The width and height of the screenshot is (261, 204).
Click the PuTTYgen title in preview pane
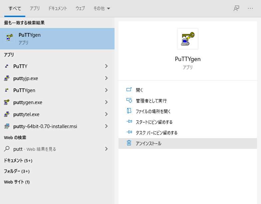188,59
